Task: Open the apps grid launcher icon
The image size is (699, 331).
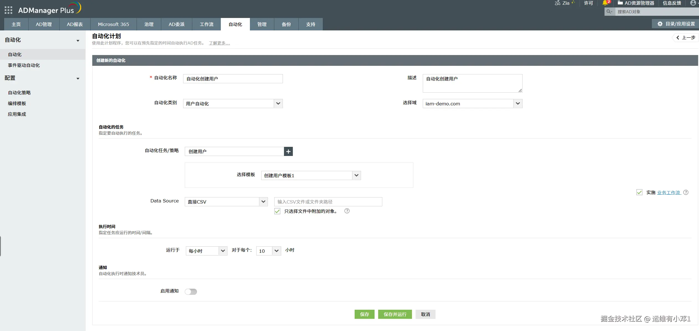Action: click(x=9, y=10)
